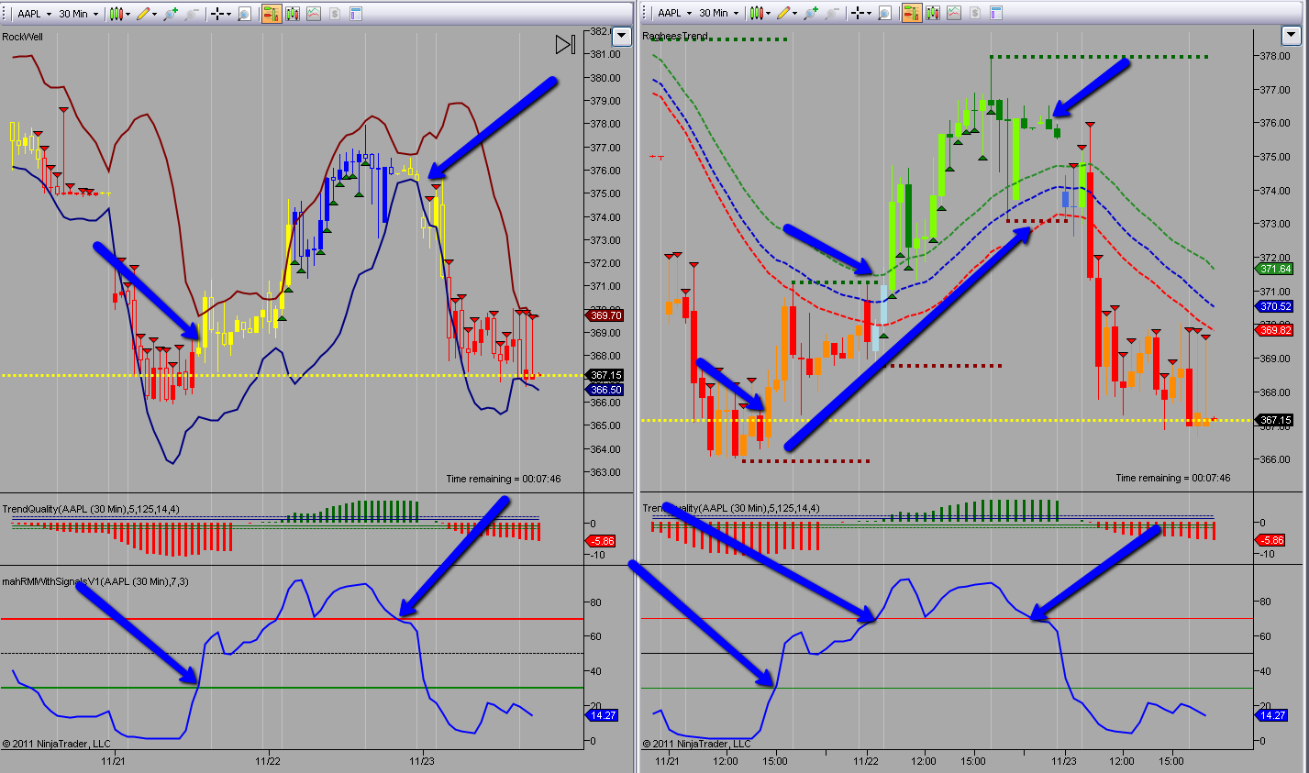Open chart style candlestick menu in right chart
The height and width of the screenshot is (773, 1309).
pyautogui.click(x=757, y=14)
